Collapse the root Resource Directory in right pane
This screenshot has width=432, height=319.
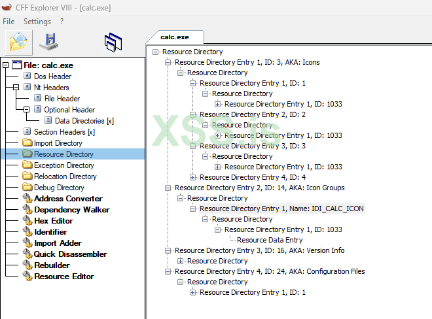pos(155,52)
